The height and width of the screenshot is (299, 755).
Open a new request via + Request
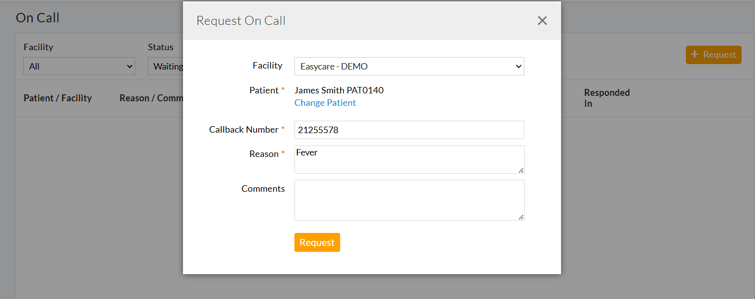pyautogui.click(x=713, y=55)
